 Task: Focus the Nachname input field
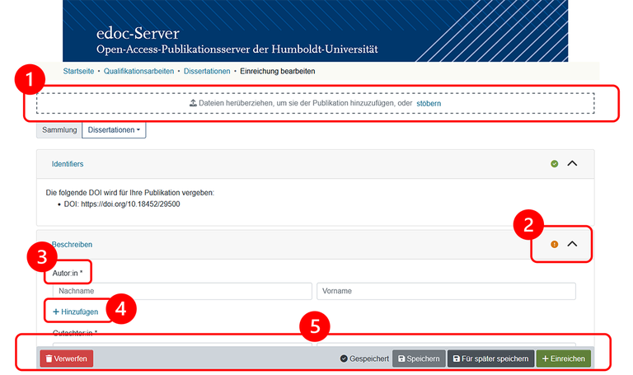[182, 291]
